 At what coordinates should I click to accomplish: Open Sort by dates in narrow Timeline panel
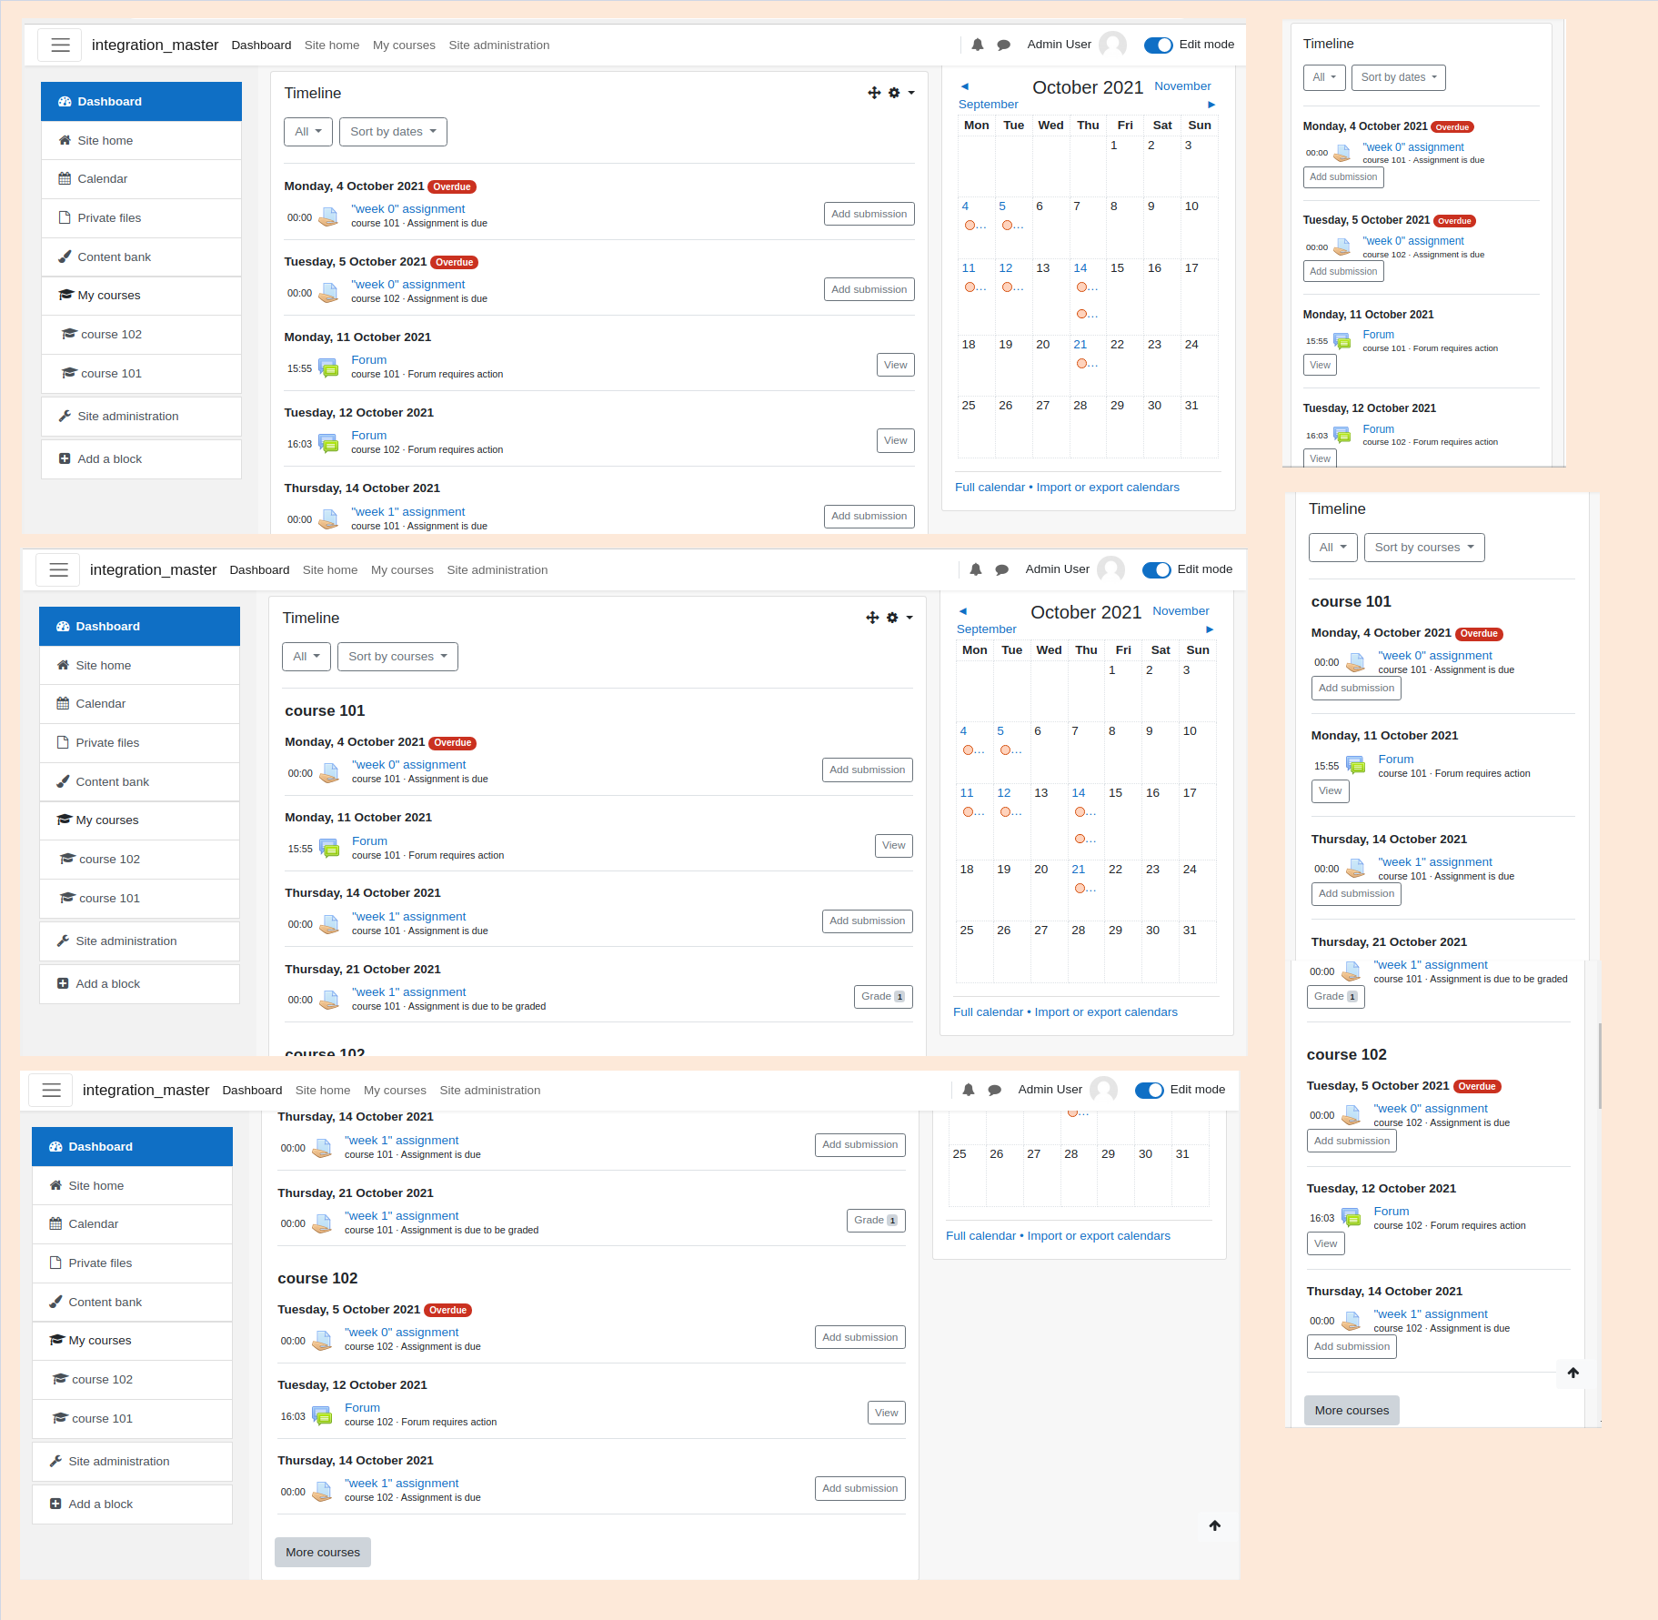pyautogui.click(x=1398, y=77)
